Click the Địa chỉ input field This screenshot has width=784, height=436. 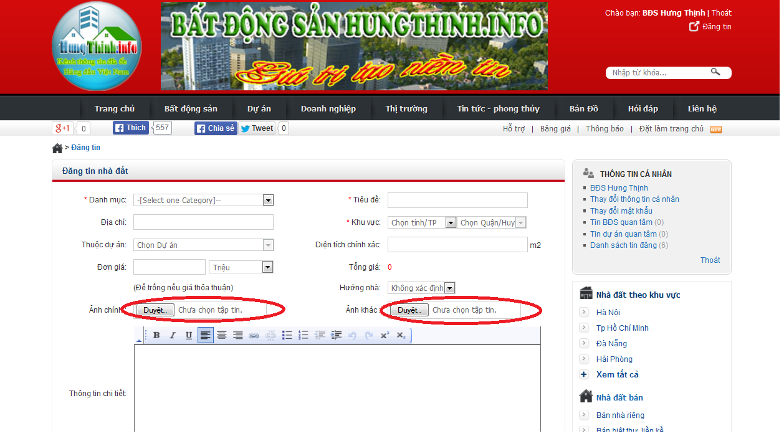(x=203, y=222)
